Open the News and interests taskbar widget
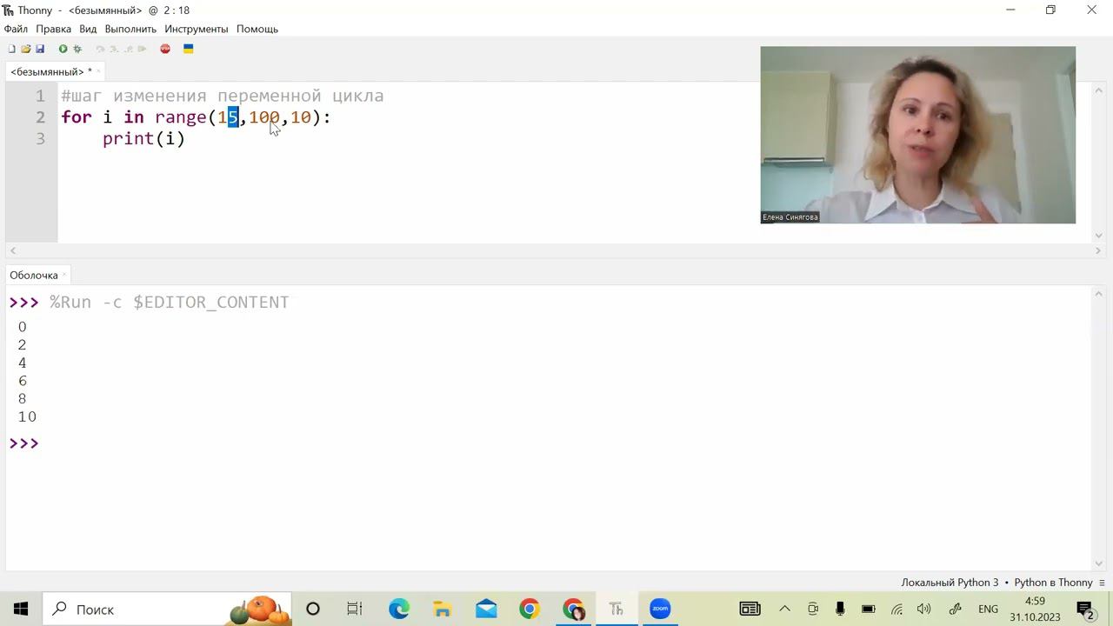This screenshot has width=1113, height=626. coord(750,609)
